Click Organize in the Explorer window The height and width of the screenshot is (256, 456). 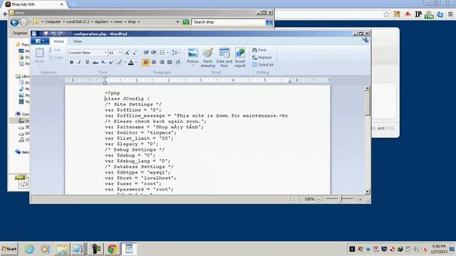coord(19,33)
